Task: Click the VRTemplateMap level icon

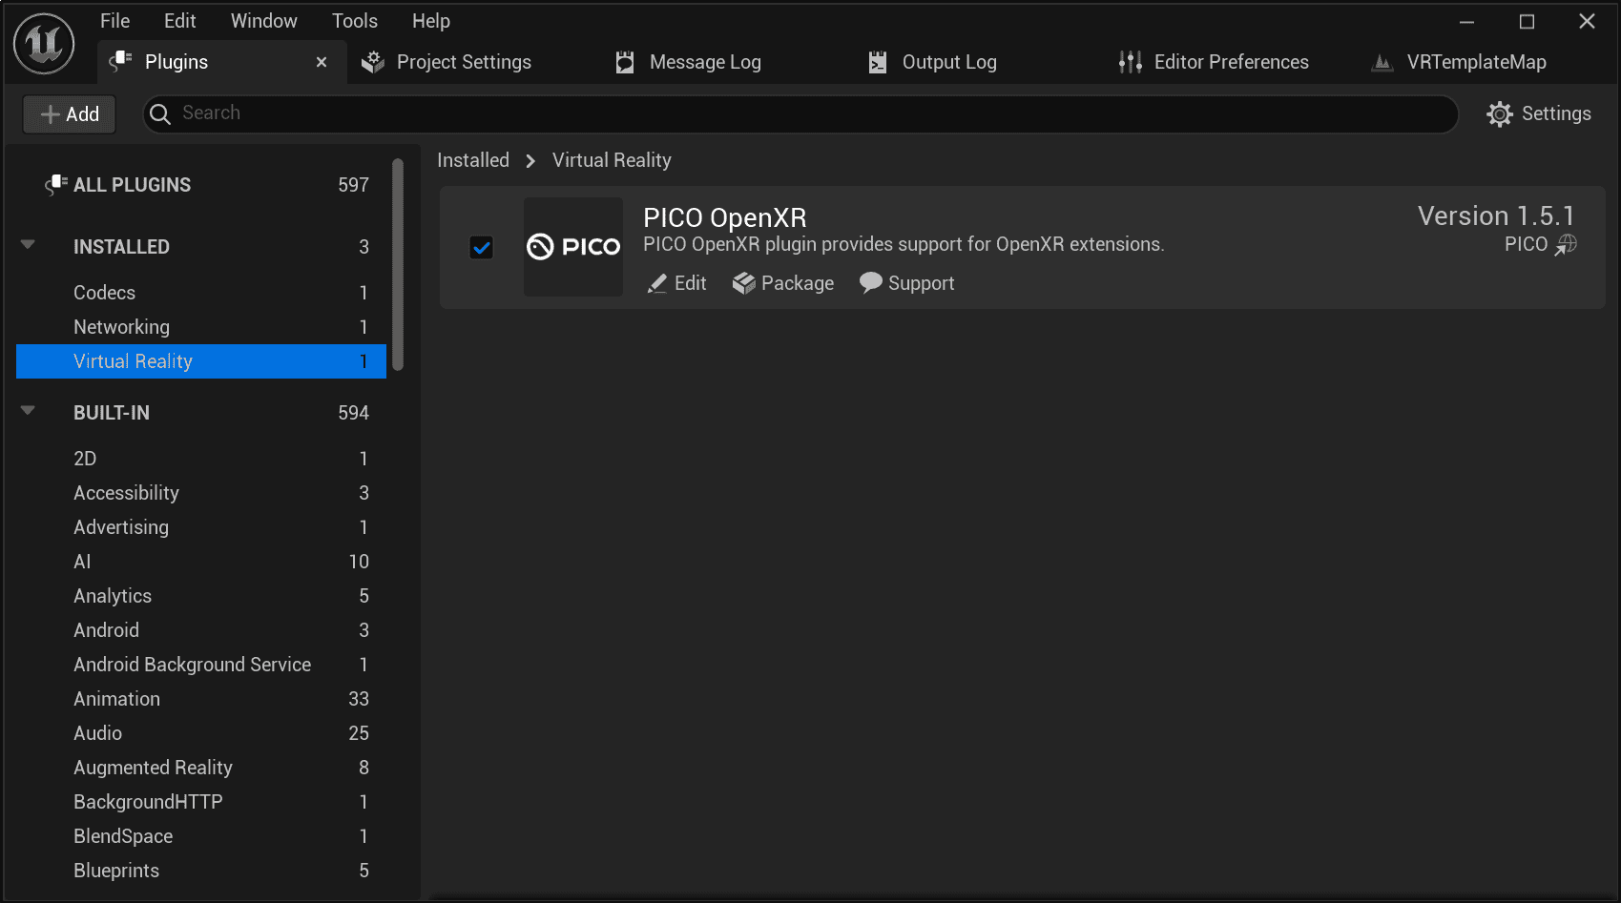Action: tap(1382, 61)
